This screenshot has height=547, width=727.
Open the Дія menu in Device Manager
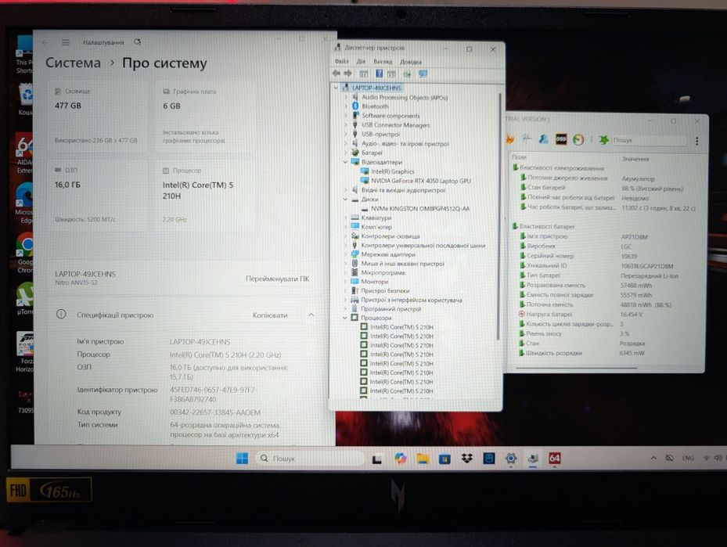tap(361, 61)
